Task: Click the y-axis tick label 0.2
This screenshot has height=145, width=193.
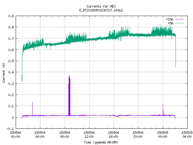Action: pyautogui.click(x=11, y=95)
